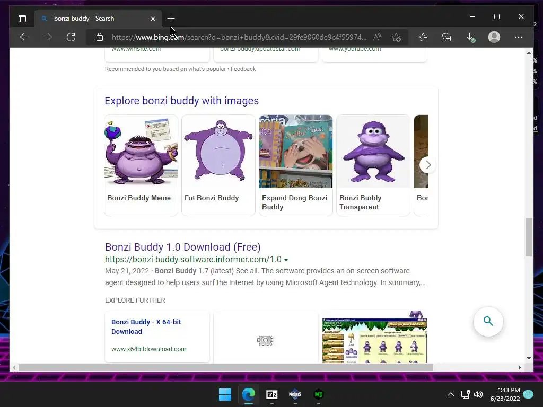543x407 pixels.
Task: Click www.x64bitdownload.com text
Action: (x=149, y=349)
